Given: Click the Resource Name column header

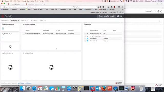Looking at the screenshot, I should coord(94,31).
